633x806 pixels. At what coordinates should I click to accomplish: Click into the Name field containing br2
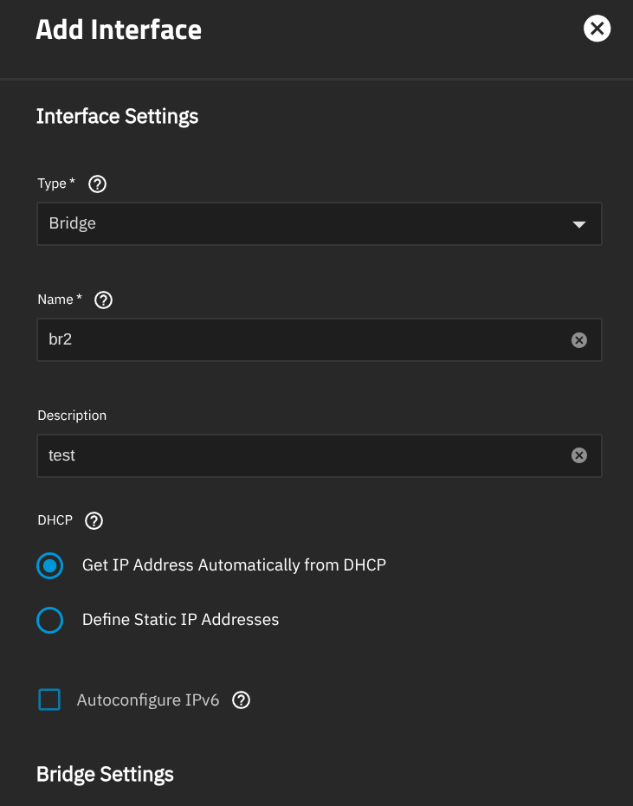[x=303, y=340]
